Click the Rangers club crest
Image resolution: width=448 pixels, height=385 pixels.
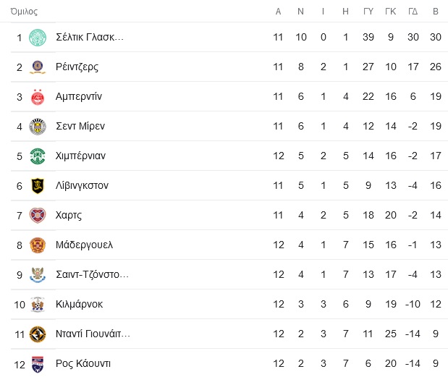tap(38, 67)
